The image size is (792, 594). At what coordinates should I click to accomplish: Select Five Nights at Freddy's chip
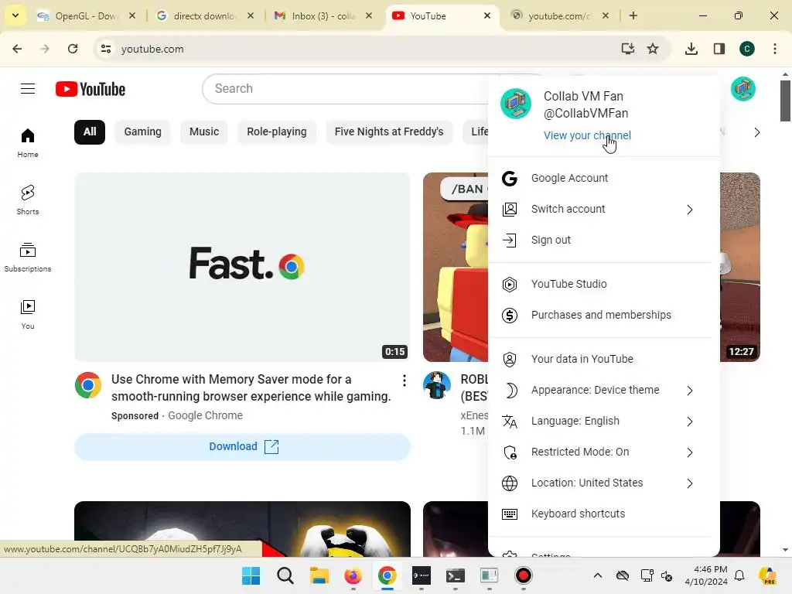tap(389, 131)
